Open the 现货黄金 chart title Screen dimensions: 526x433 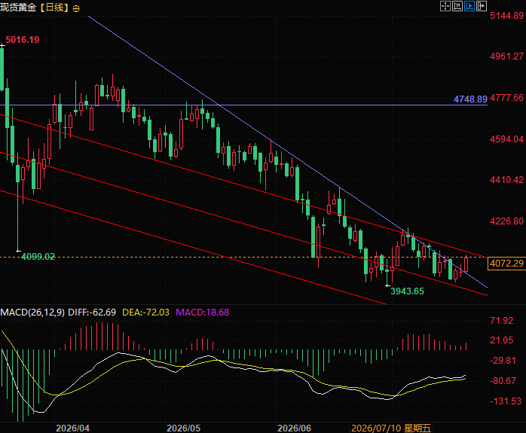[x=18, y=8]
